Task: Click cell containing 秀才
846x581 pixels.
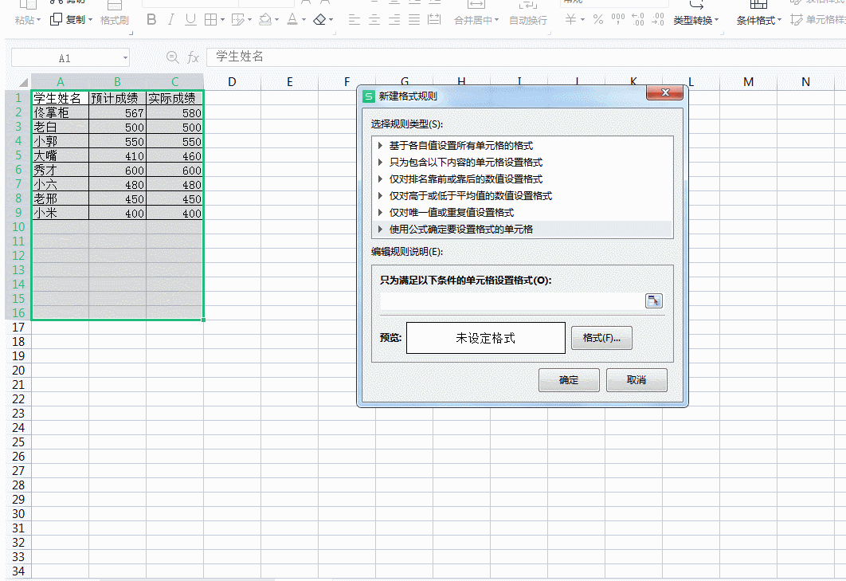Action: tap(60, 170)
